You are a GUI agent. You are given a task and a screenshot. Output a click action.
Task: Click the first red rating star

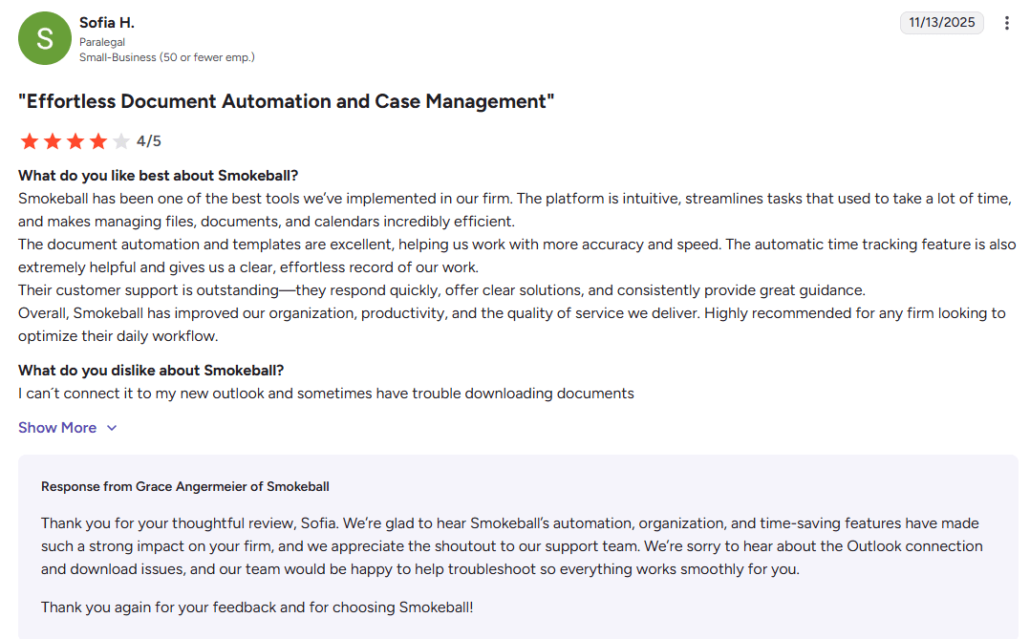coord(30,141)
